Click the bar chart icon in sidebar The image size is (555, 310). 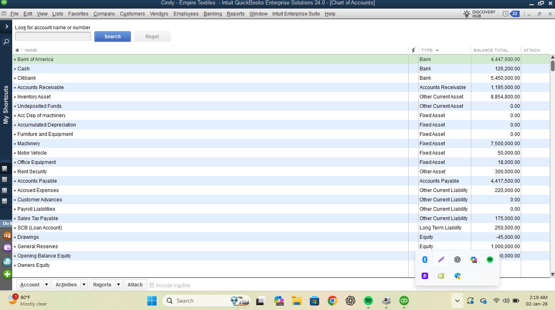click(4, 190)
